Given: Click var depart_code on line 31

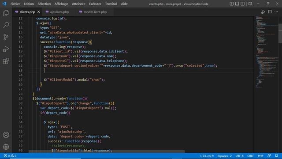Looking at the screenshot, I should point(54,108).
